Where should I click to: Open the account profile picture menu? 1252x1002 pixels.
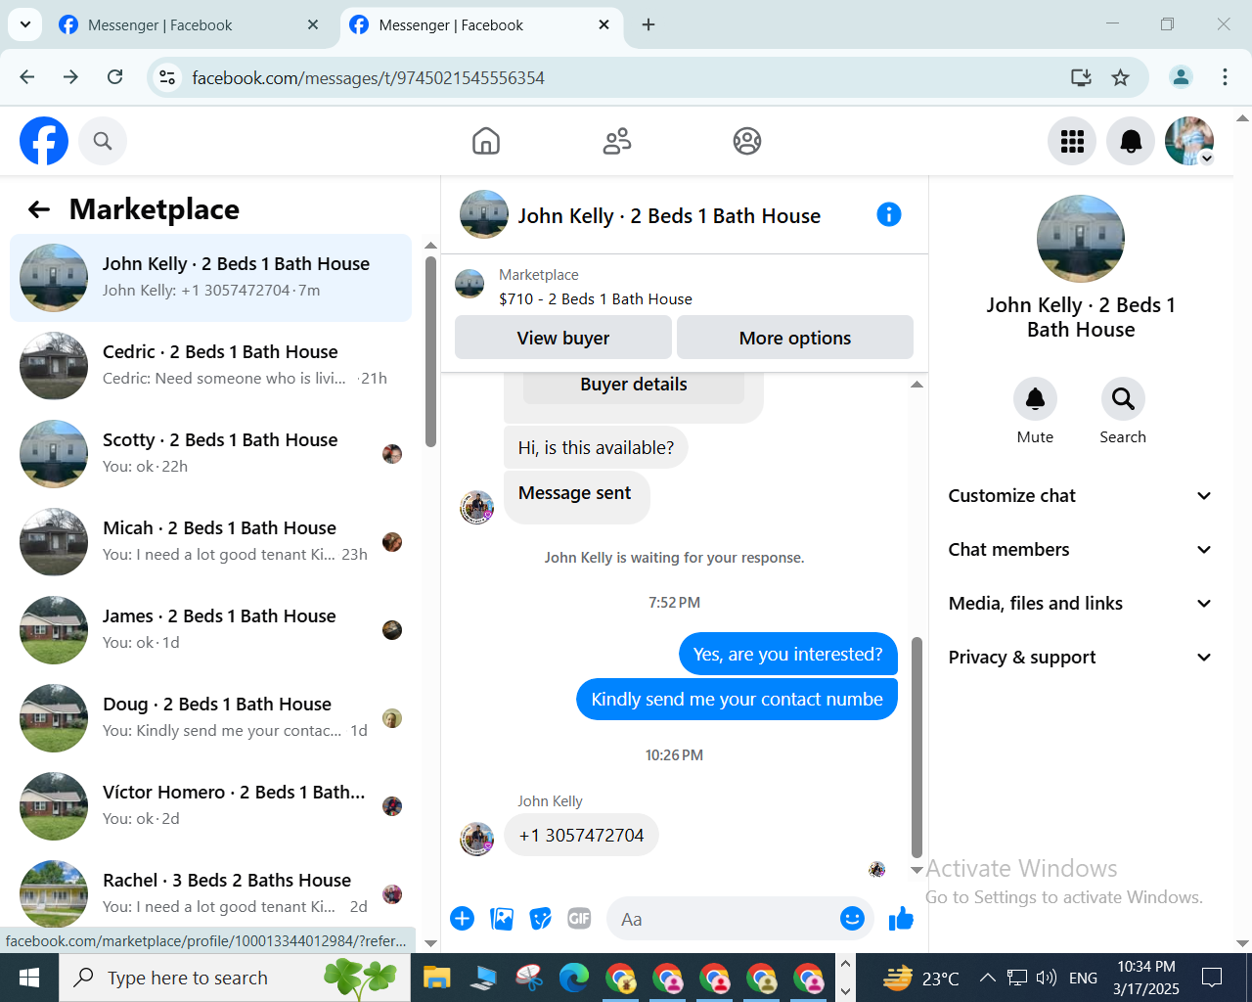1189,141
